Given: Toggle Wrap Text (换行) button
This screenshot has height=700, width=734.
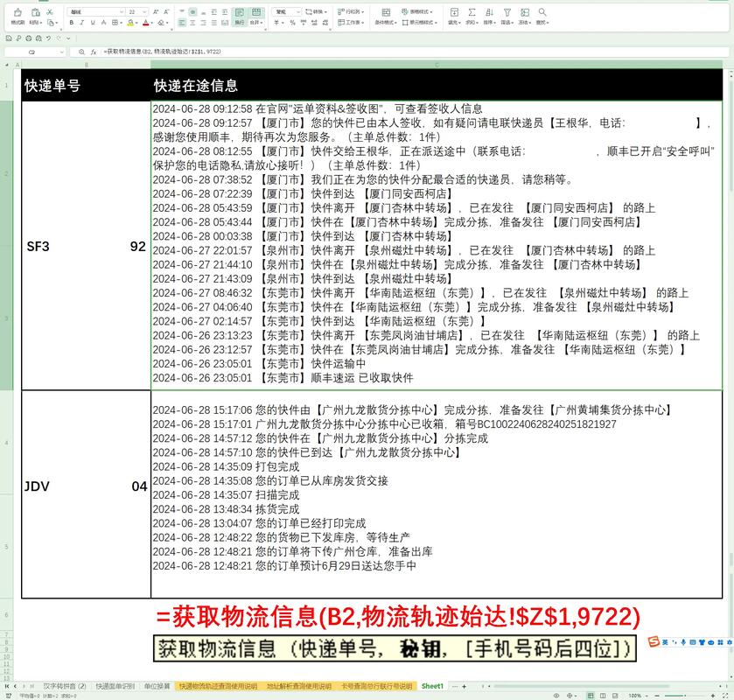Looking at the screenshot, I should click(x=239, y=16).
